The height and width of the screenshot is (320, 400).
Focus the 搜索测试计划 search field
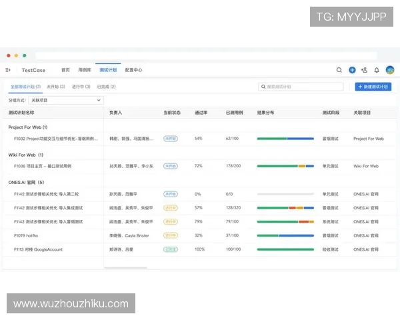pyautogui.click(x=301, y=87)
